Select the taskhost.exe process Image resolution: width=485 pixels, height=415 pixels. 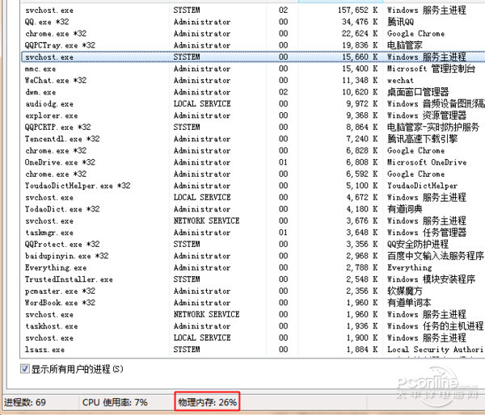click(x=253, y=326)
